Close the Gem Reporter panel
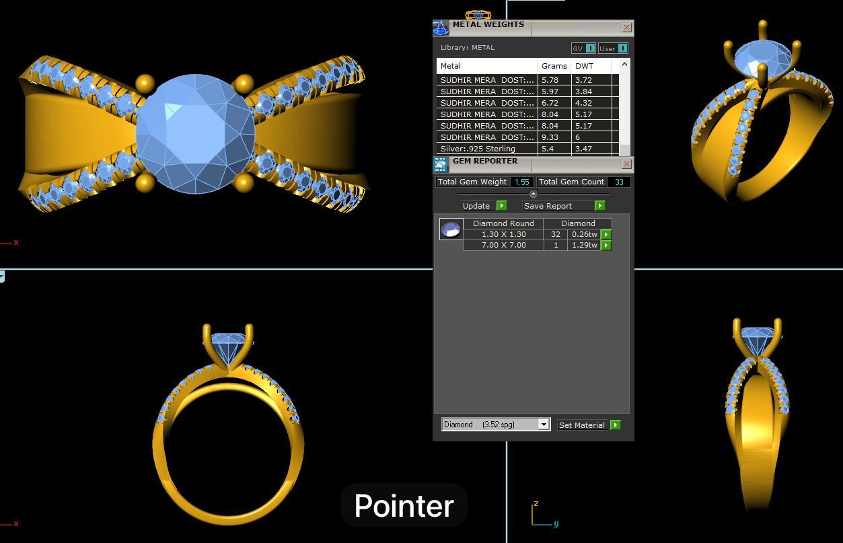This screenshot has height=543, width=843. pyautogui.click(x=626, y=164)
